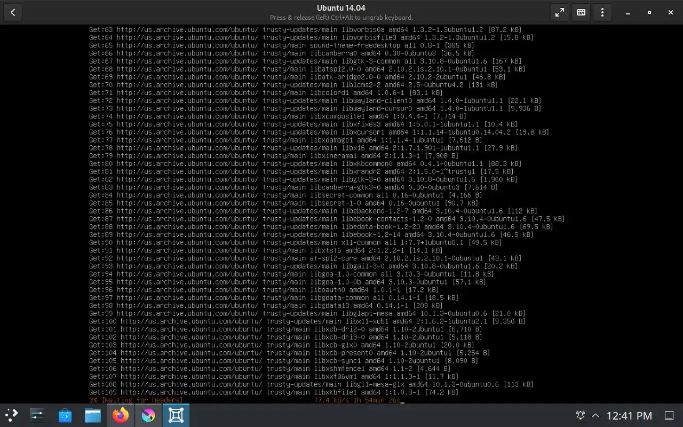Click the Get:63 libvorbis0a line
The height and width of the screenshot is (427, 683).
point(305,30)
